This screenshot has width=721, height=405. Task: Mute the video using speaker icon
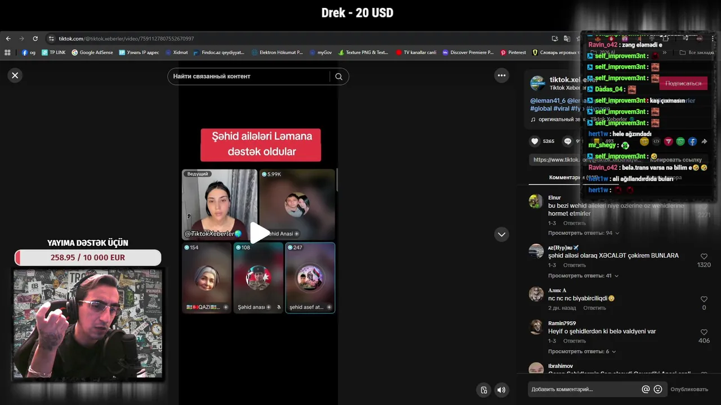click(x=501, y=390)
